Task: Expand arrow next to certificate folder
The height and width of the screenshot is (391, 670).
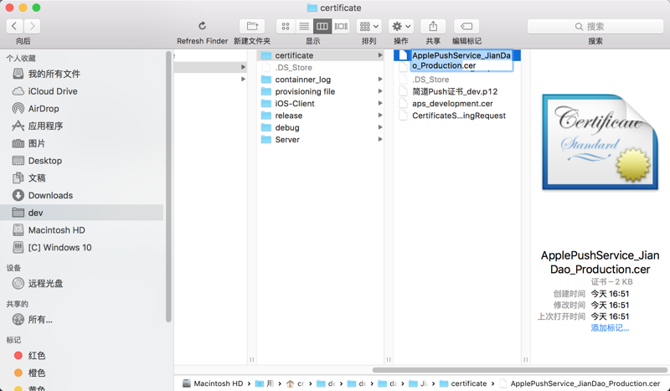Action: (x=380, y=55)
